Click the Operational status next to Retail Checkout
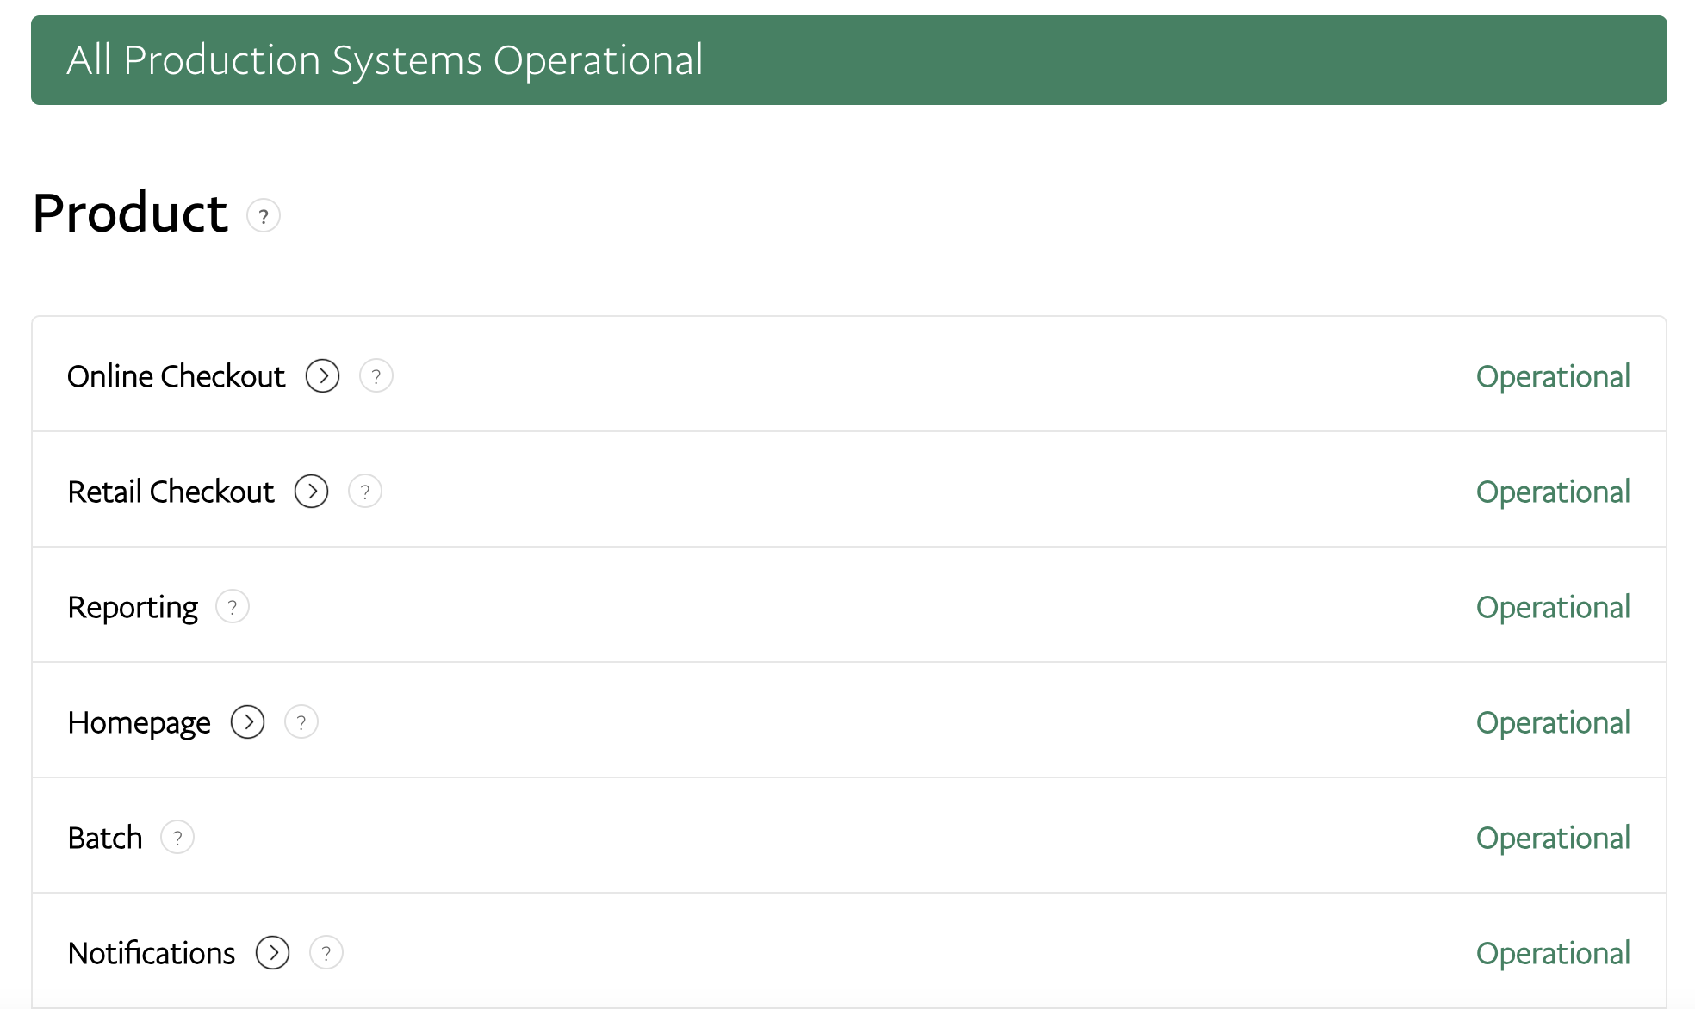The image size is (1695, 1009). [1553, 491]
